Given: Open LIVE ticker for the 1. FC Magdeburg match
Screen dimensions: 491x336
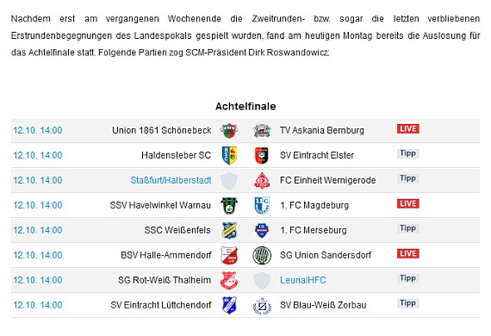Looking at the screenshot, I should click(x=408, y=203).
